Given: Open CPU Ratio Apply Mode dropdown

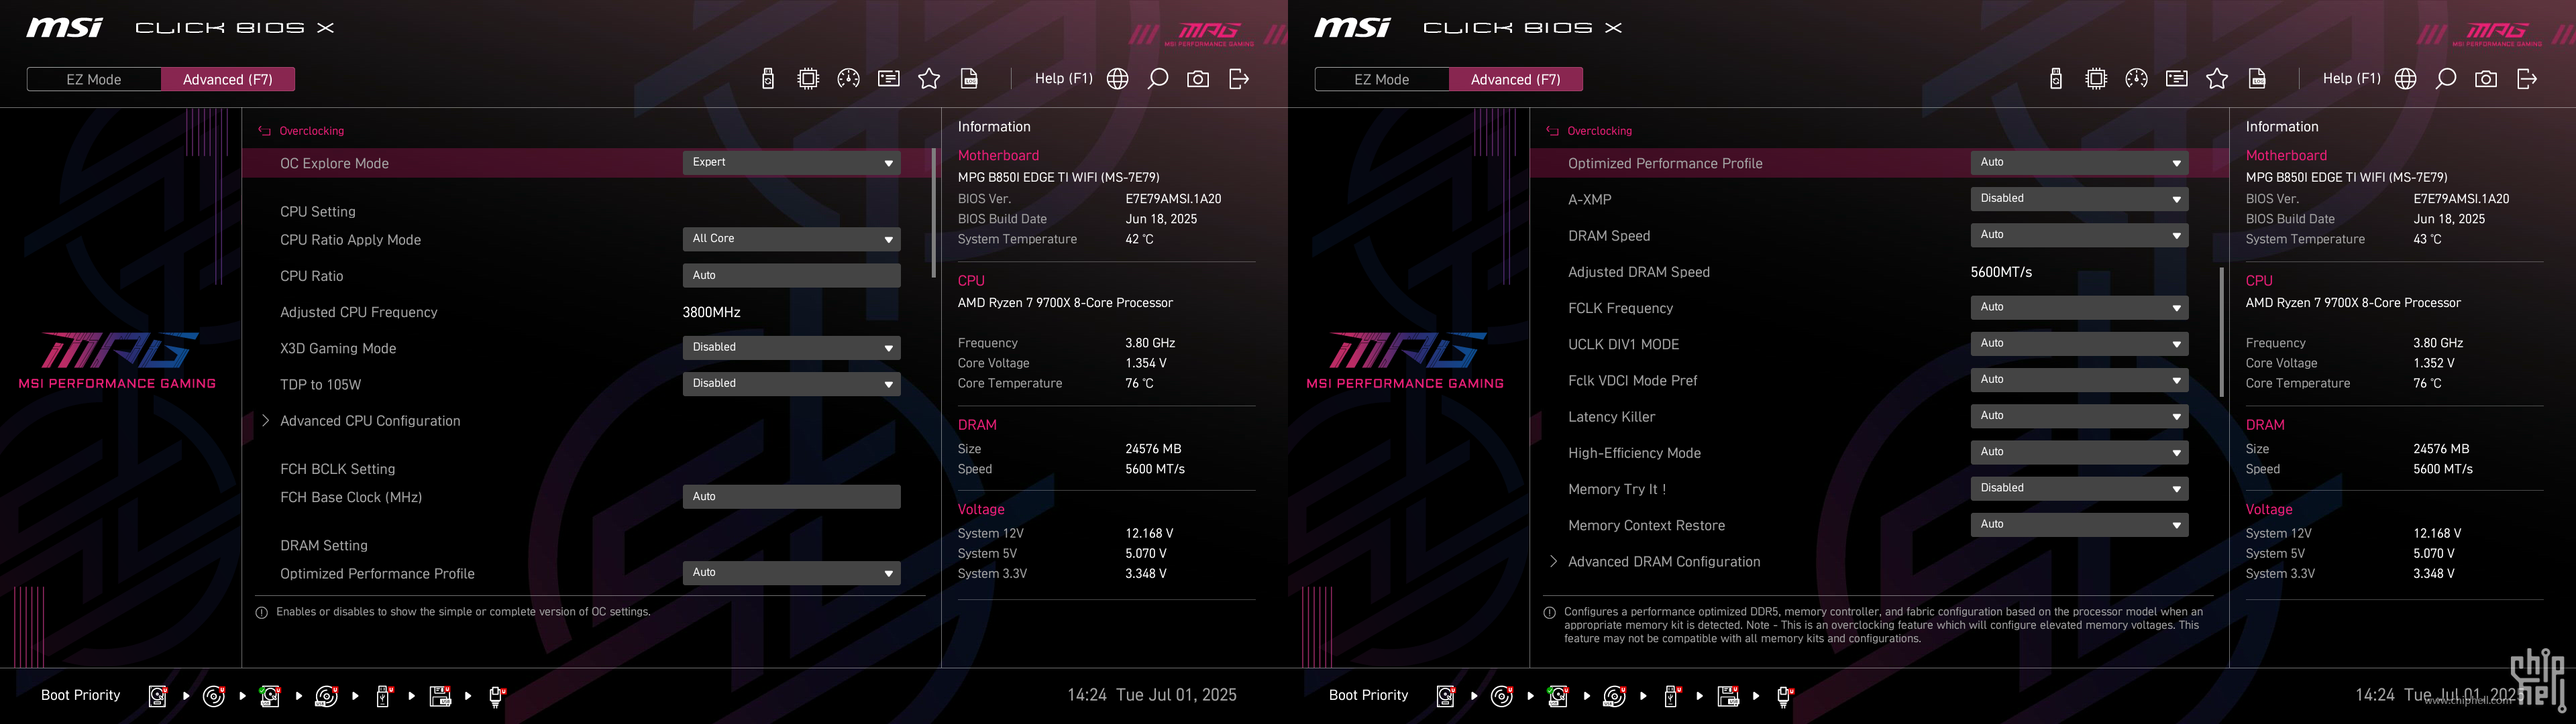Looking at the screenshot, I should 791,239.
